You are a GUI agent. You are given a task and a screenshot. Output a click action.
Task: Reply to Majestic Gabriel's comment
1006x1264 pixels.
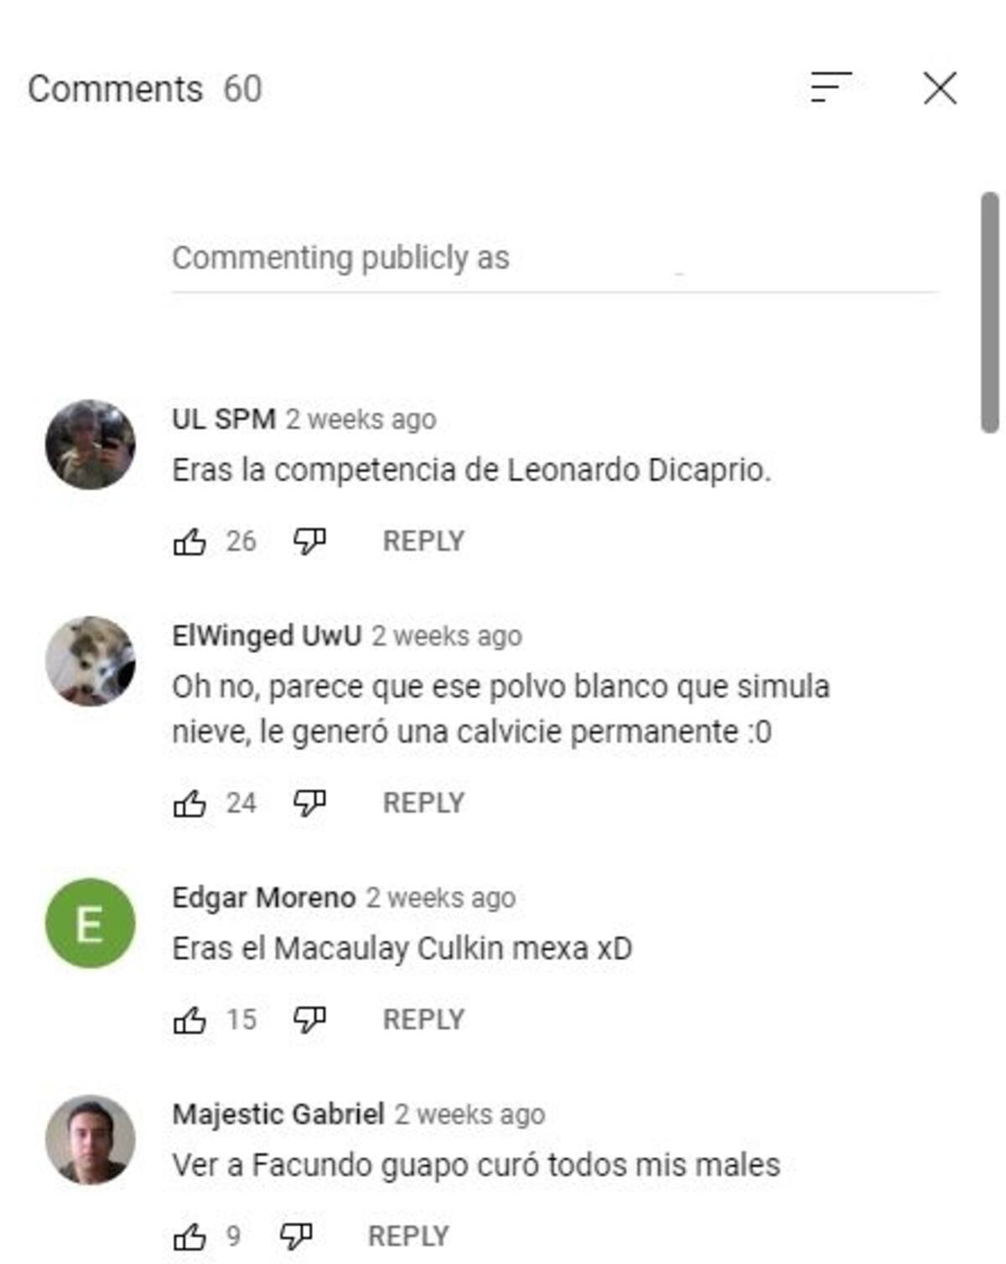point(408,1235)
